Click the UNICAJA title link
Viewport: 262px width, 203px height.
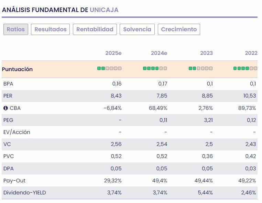pyautogui.click(x=104, y=10)
